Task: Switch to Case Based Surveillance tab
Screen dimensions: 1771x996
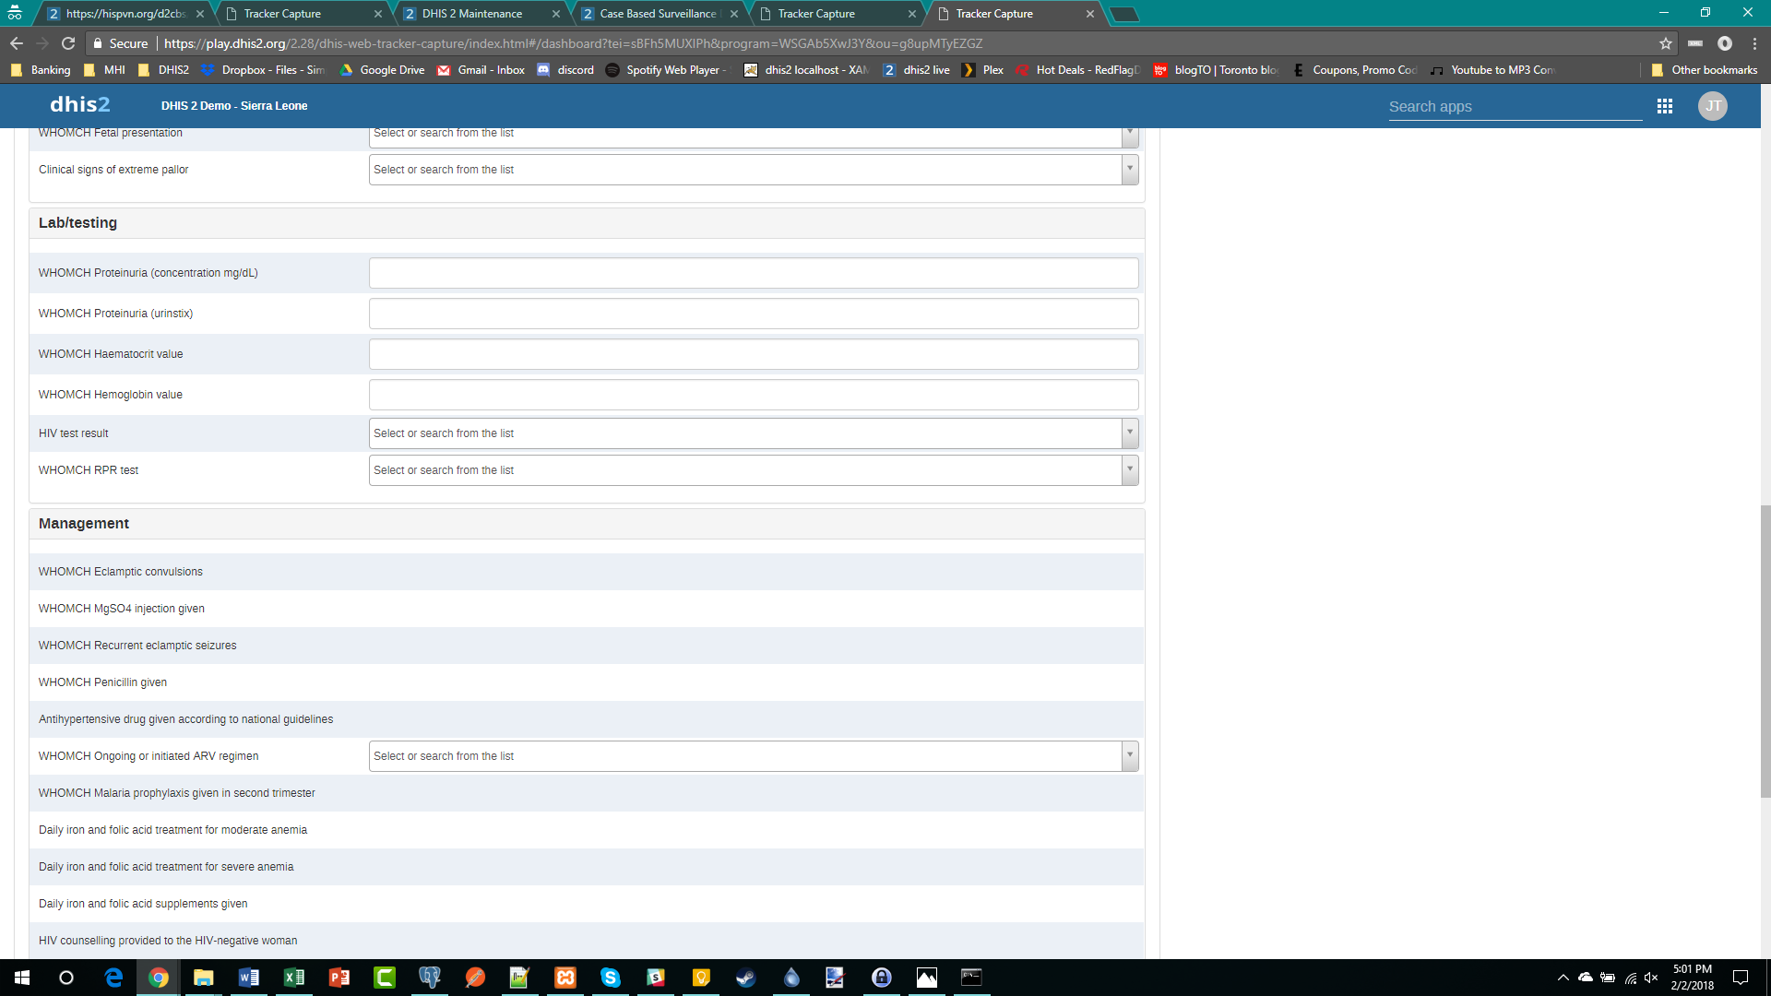Action: [x=657, y=14]
